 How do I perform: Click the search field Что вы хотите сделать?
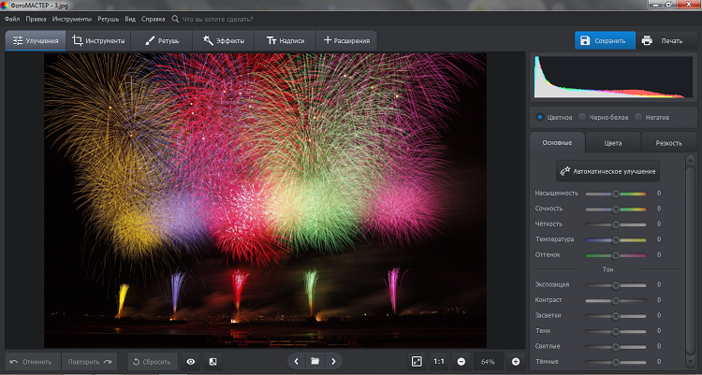click(x=219, y=19)
